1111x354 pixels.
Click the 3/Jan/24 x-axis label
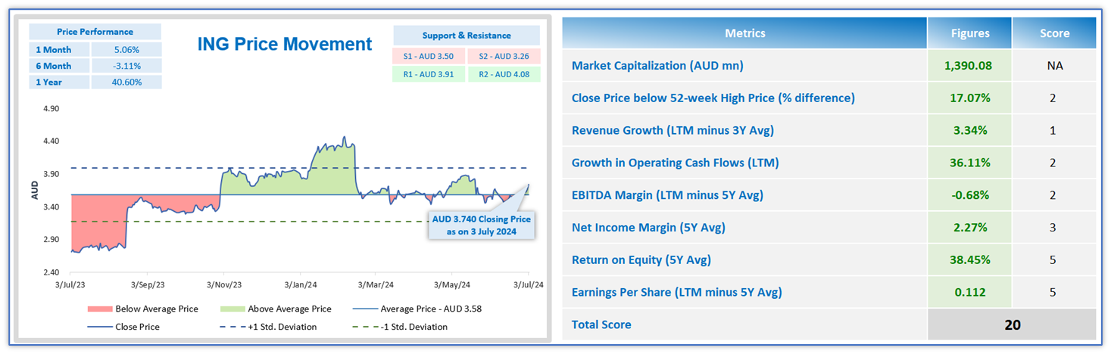point(301,285)
